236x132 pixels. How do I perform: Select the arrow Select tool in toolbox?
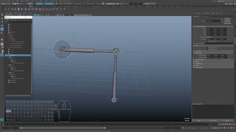pyautogui.click(x=2, y=15)
